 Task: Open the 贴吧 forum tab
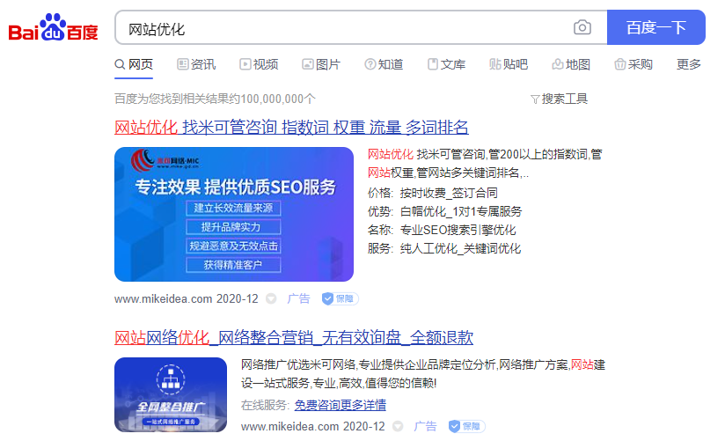click(x=509, y=64)
